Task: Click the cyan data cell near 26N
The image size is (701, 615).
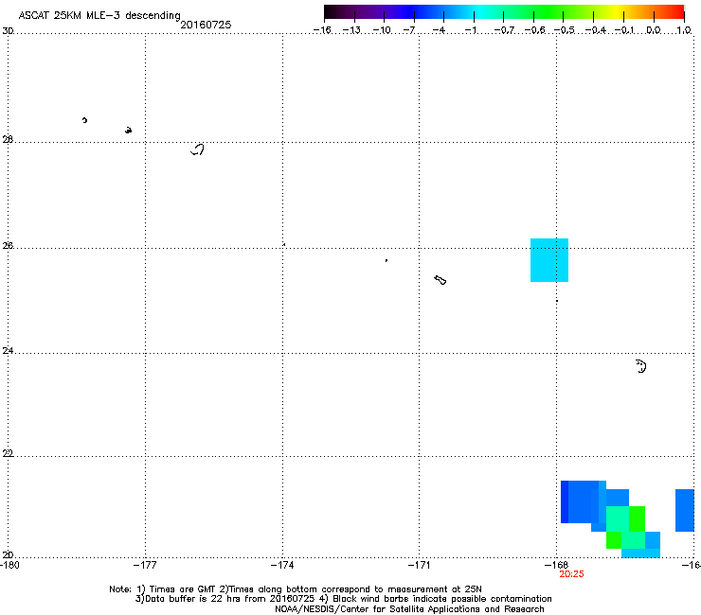Action: (x=549, y=260)
